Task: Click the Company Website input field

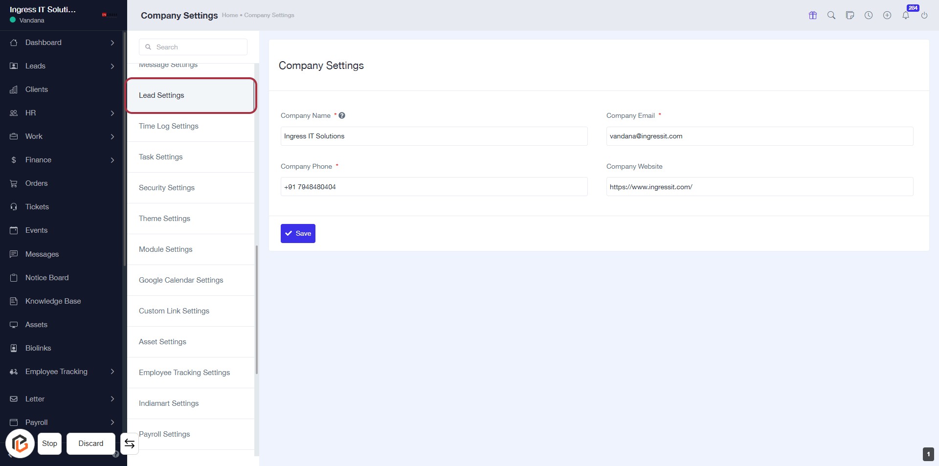Action: (x=760, y=187)
